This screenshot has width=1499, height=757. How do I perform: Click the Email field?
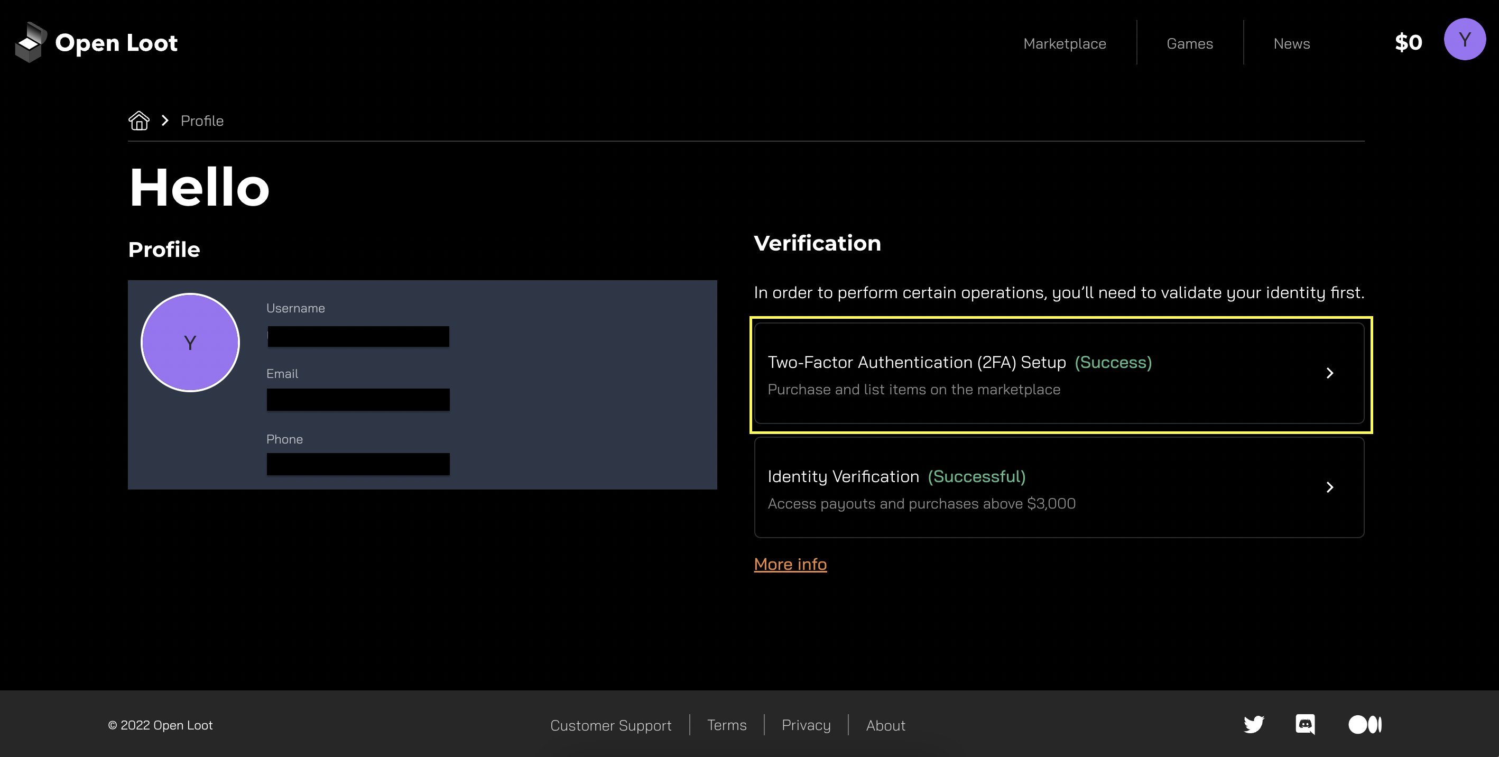(358, 400)
